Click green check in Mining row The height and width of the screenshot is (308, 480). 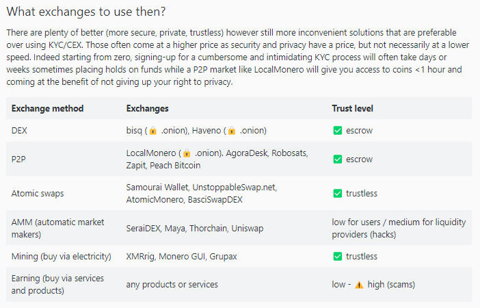point(337,256)
